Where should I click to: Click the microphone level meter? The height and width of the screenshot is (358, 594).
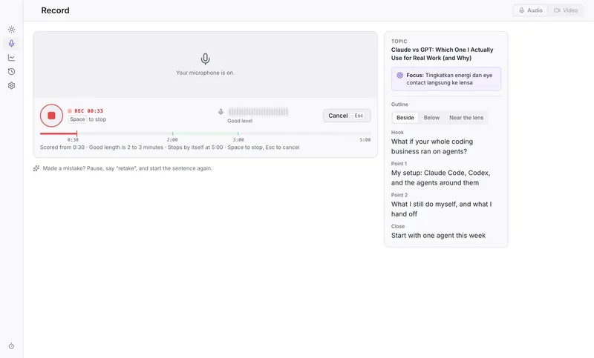258,112
